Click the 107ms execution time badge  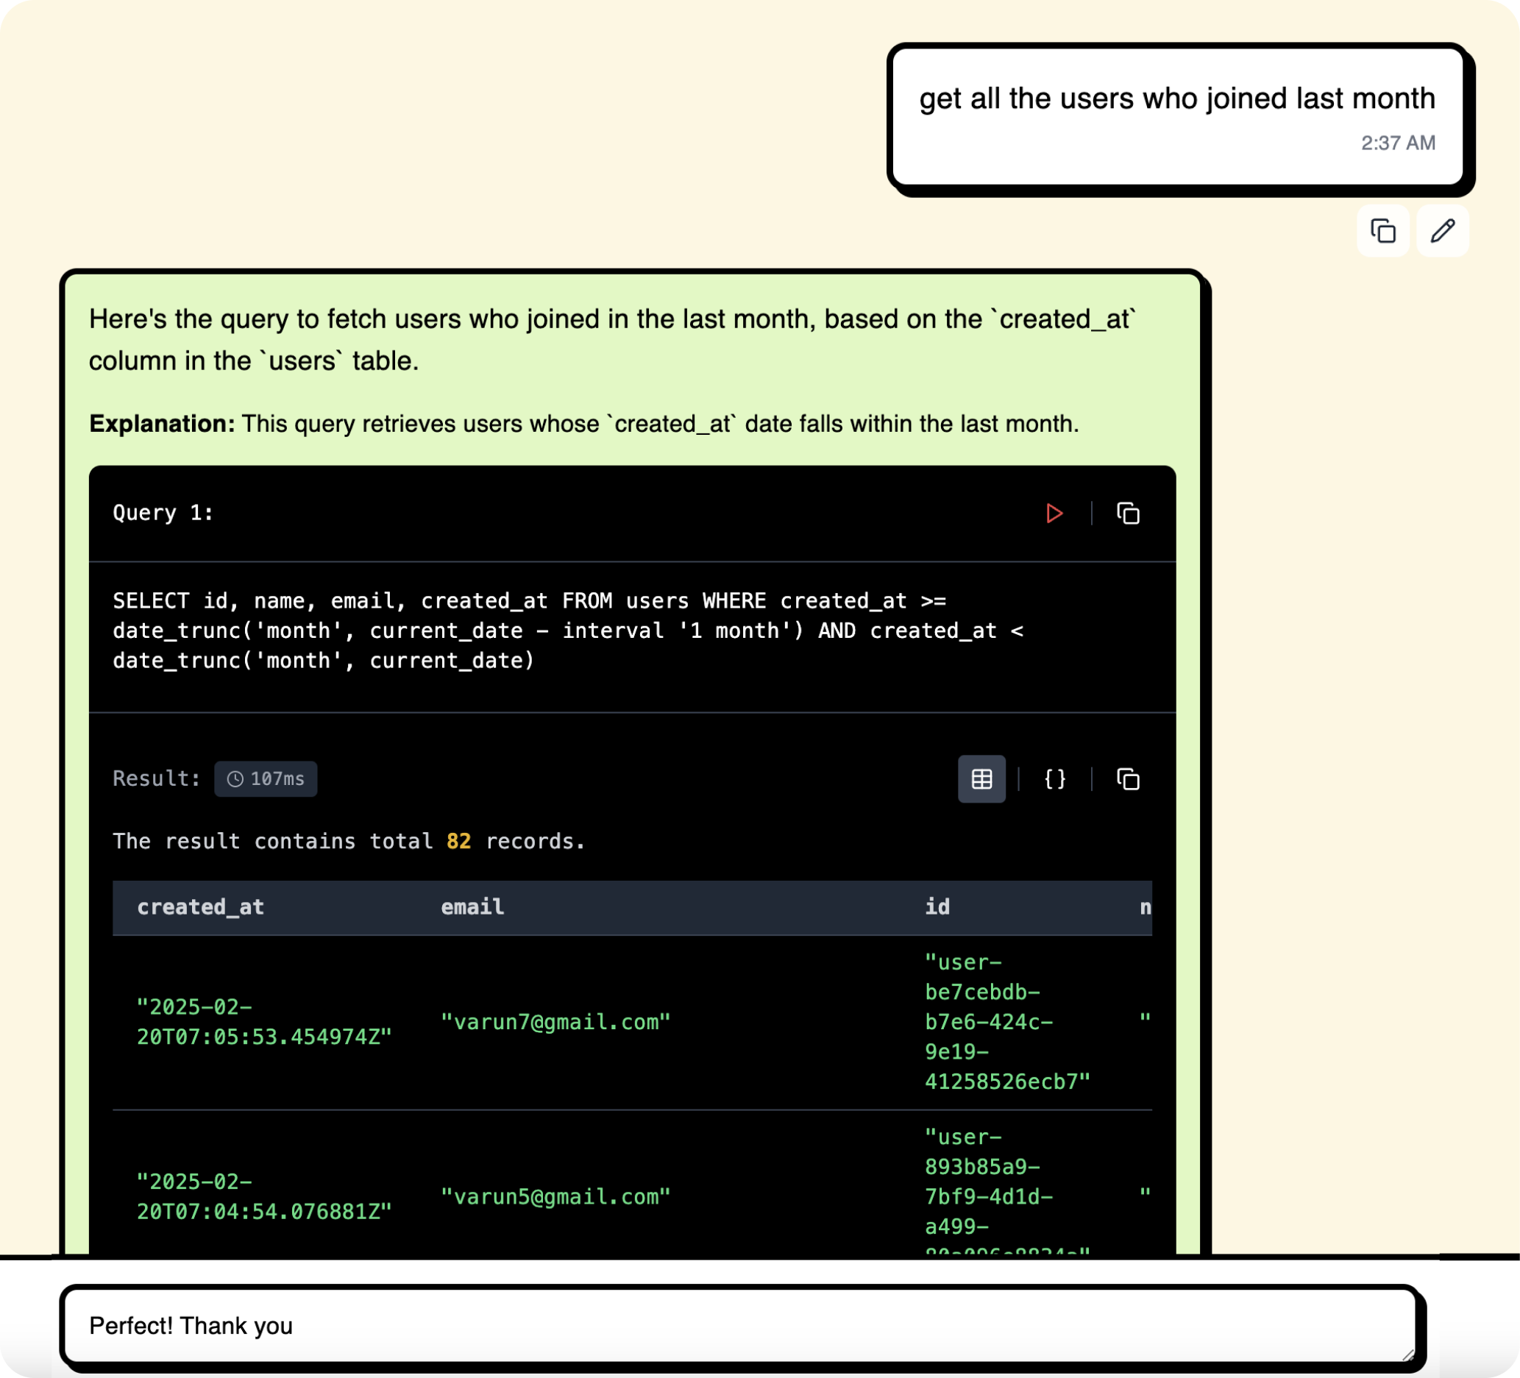[266, 778]
